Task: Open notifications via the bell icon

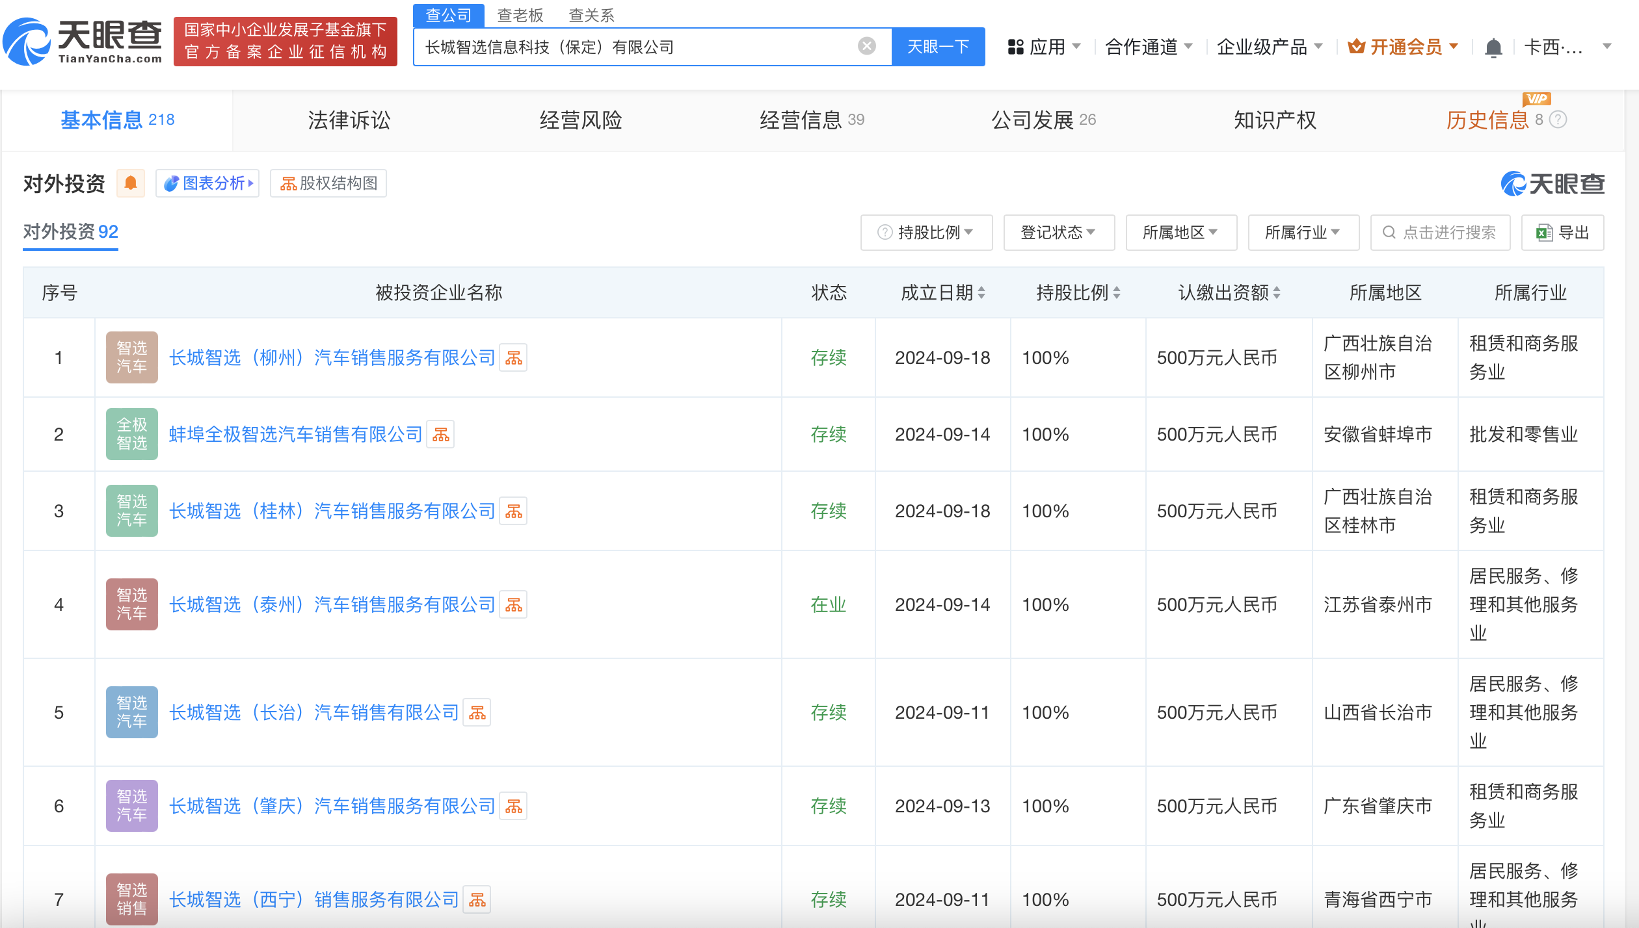Action: (x=1493, y=46)
